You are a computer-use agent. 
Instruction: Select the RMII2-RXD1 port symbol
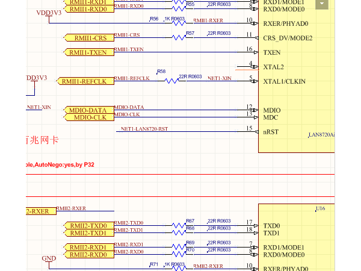(88, 248)
